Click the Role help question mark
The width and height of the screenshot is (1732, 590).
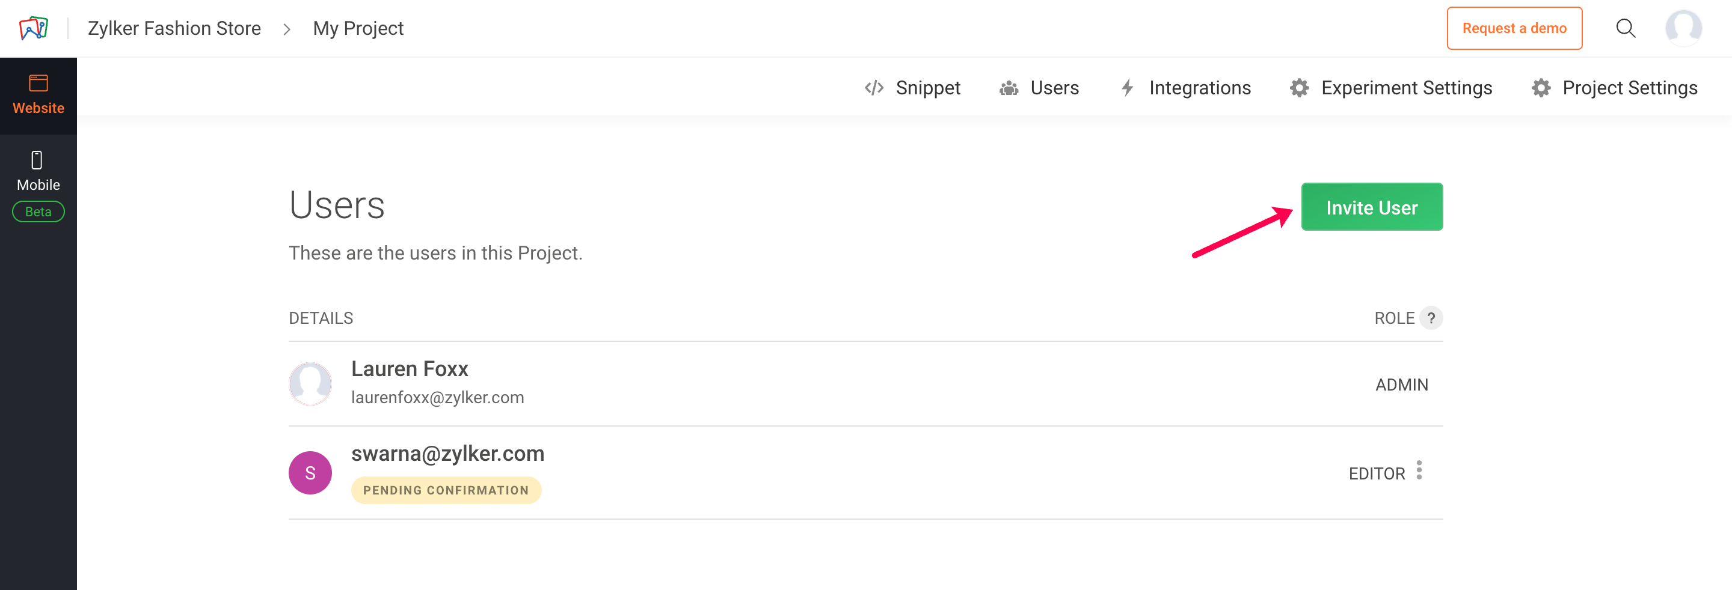[x=1431, y=318]
